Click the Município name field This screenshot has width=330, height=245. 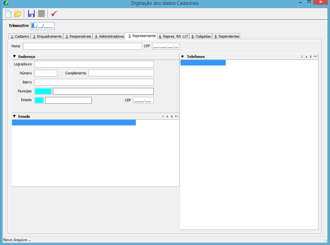point(103,91)
